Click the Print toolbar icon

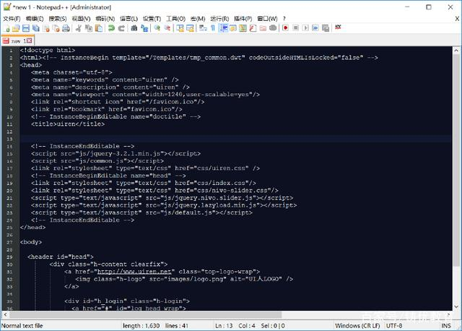coord(66,28)
